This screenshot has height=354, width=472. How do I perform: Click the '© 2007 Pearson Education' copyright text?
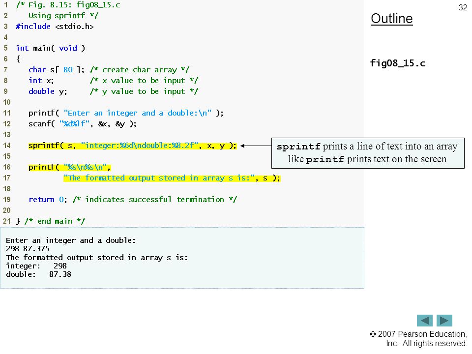pos(418,339)
